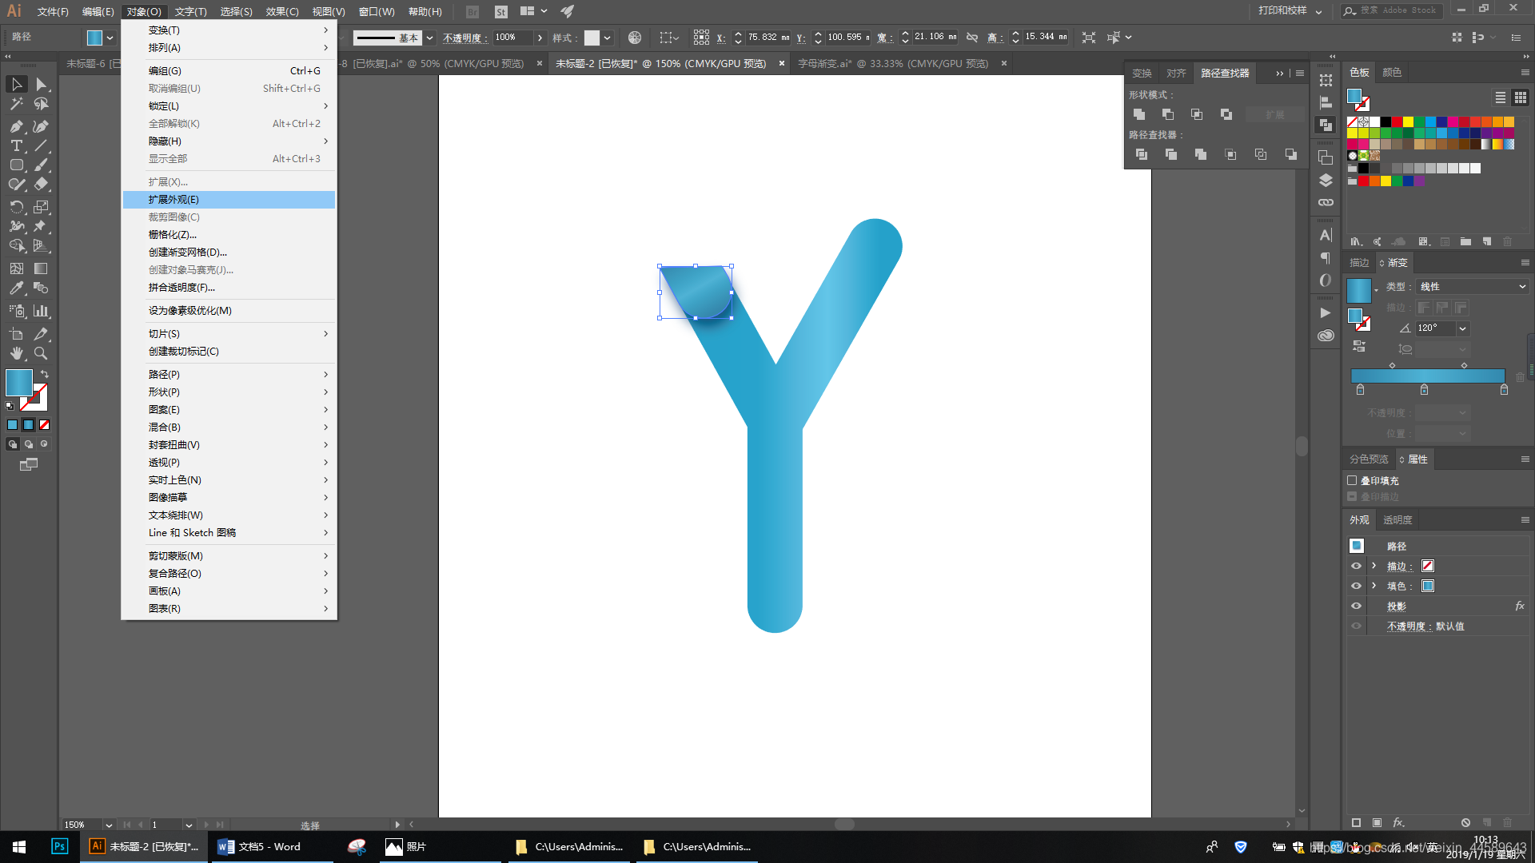Select the Rotate tool
Viewport: 1535px width, 863px height.
pyautogui.click(x=16, y=207)
